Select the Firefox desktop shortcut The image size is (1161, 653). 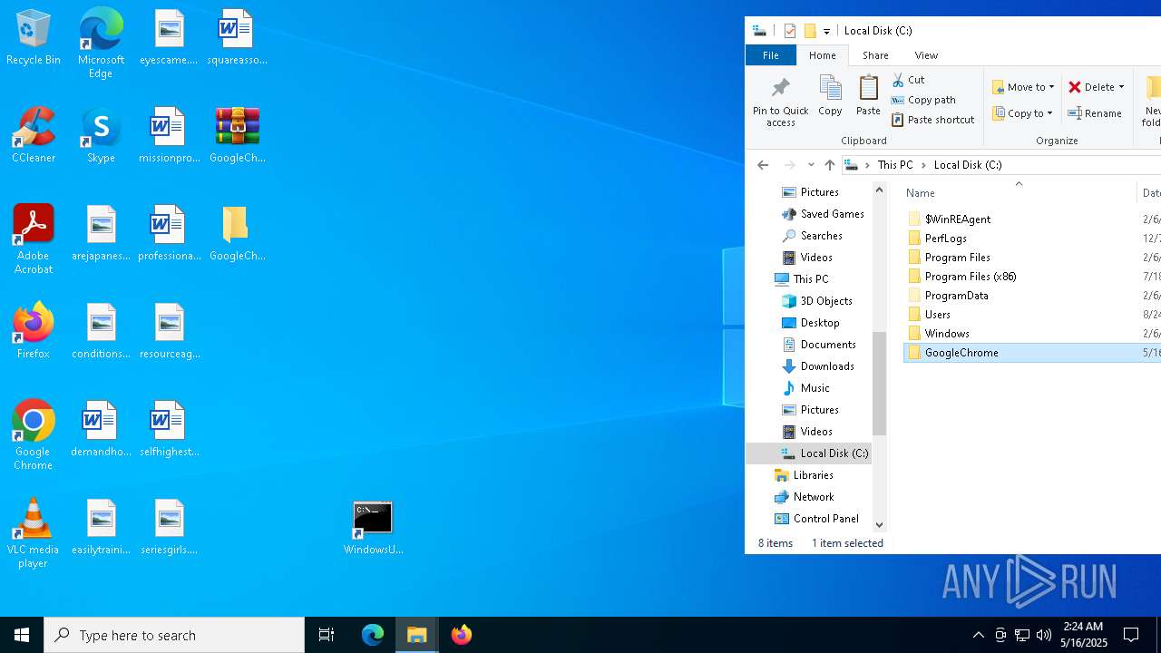(x=34, y=331)
